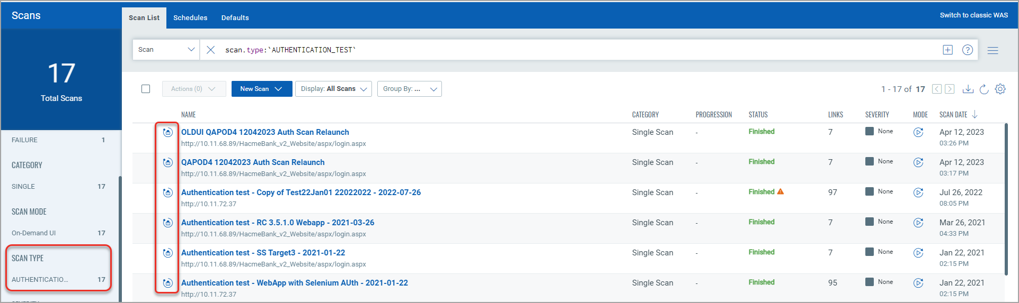Open the Defaults tab
This screenshot has width=1019, height=303.
click(x=235, y=17)
